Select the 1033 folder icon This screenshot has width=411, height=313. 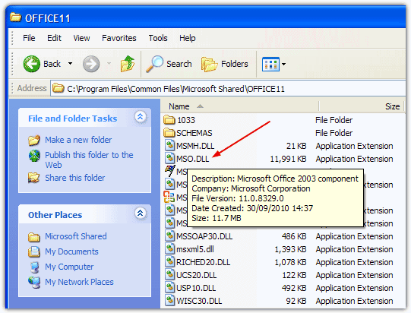coord(169,120)
